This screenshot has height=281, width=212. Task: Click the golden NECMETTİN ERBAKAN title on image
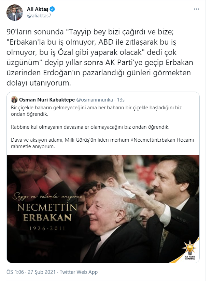[x=47, y=213]
